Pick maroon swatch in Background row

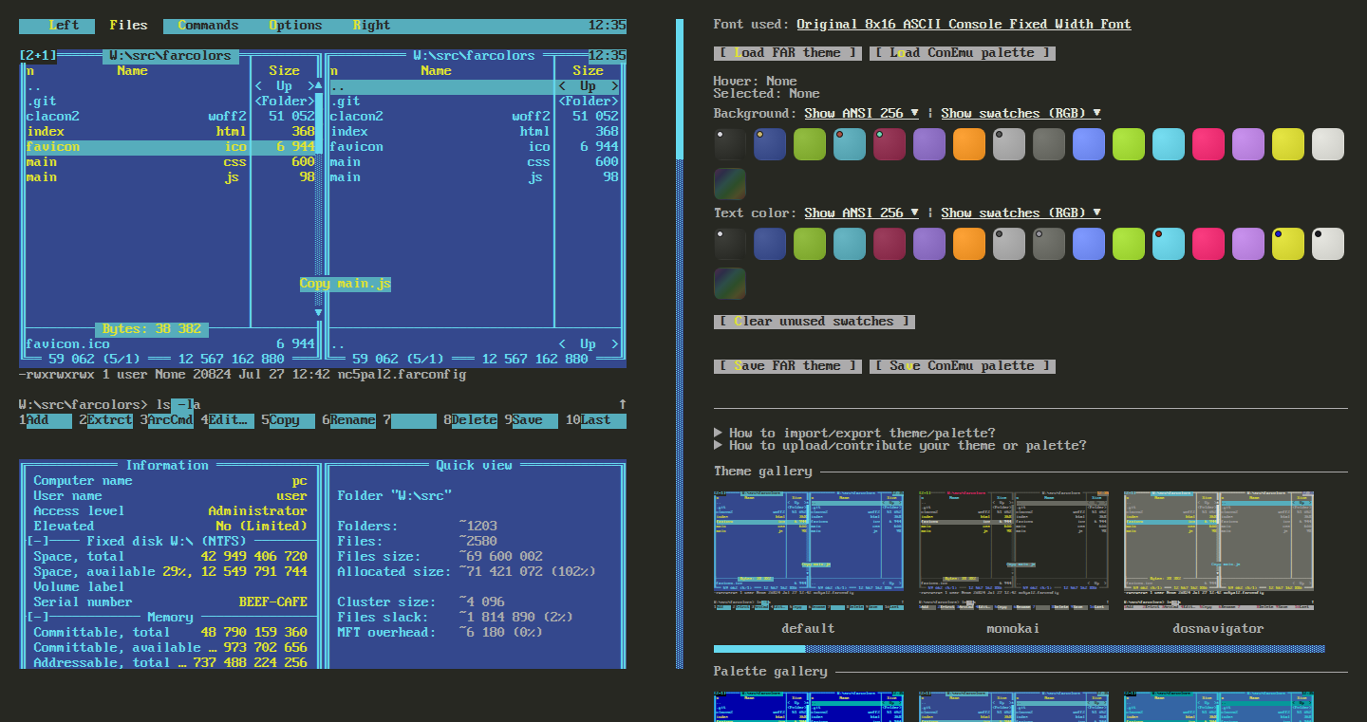click(x=889, y=144)
